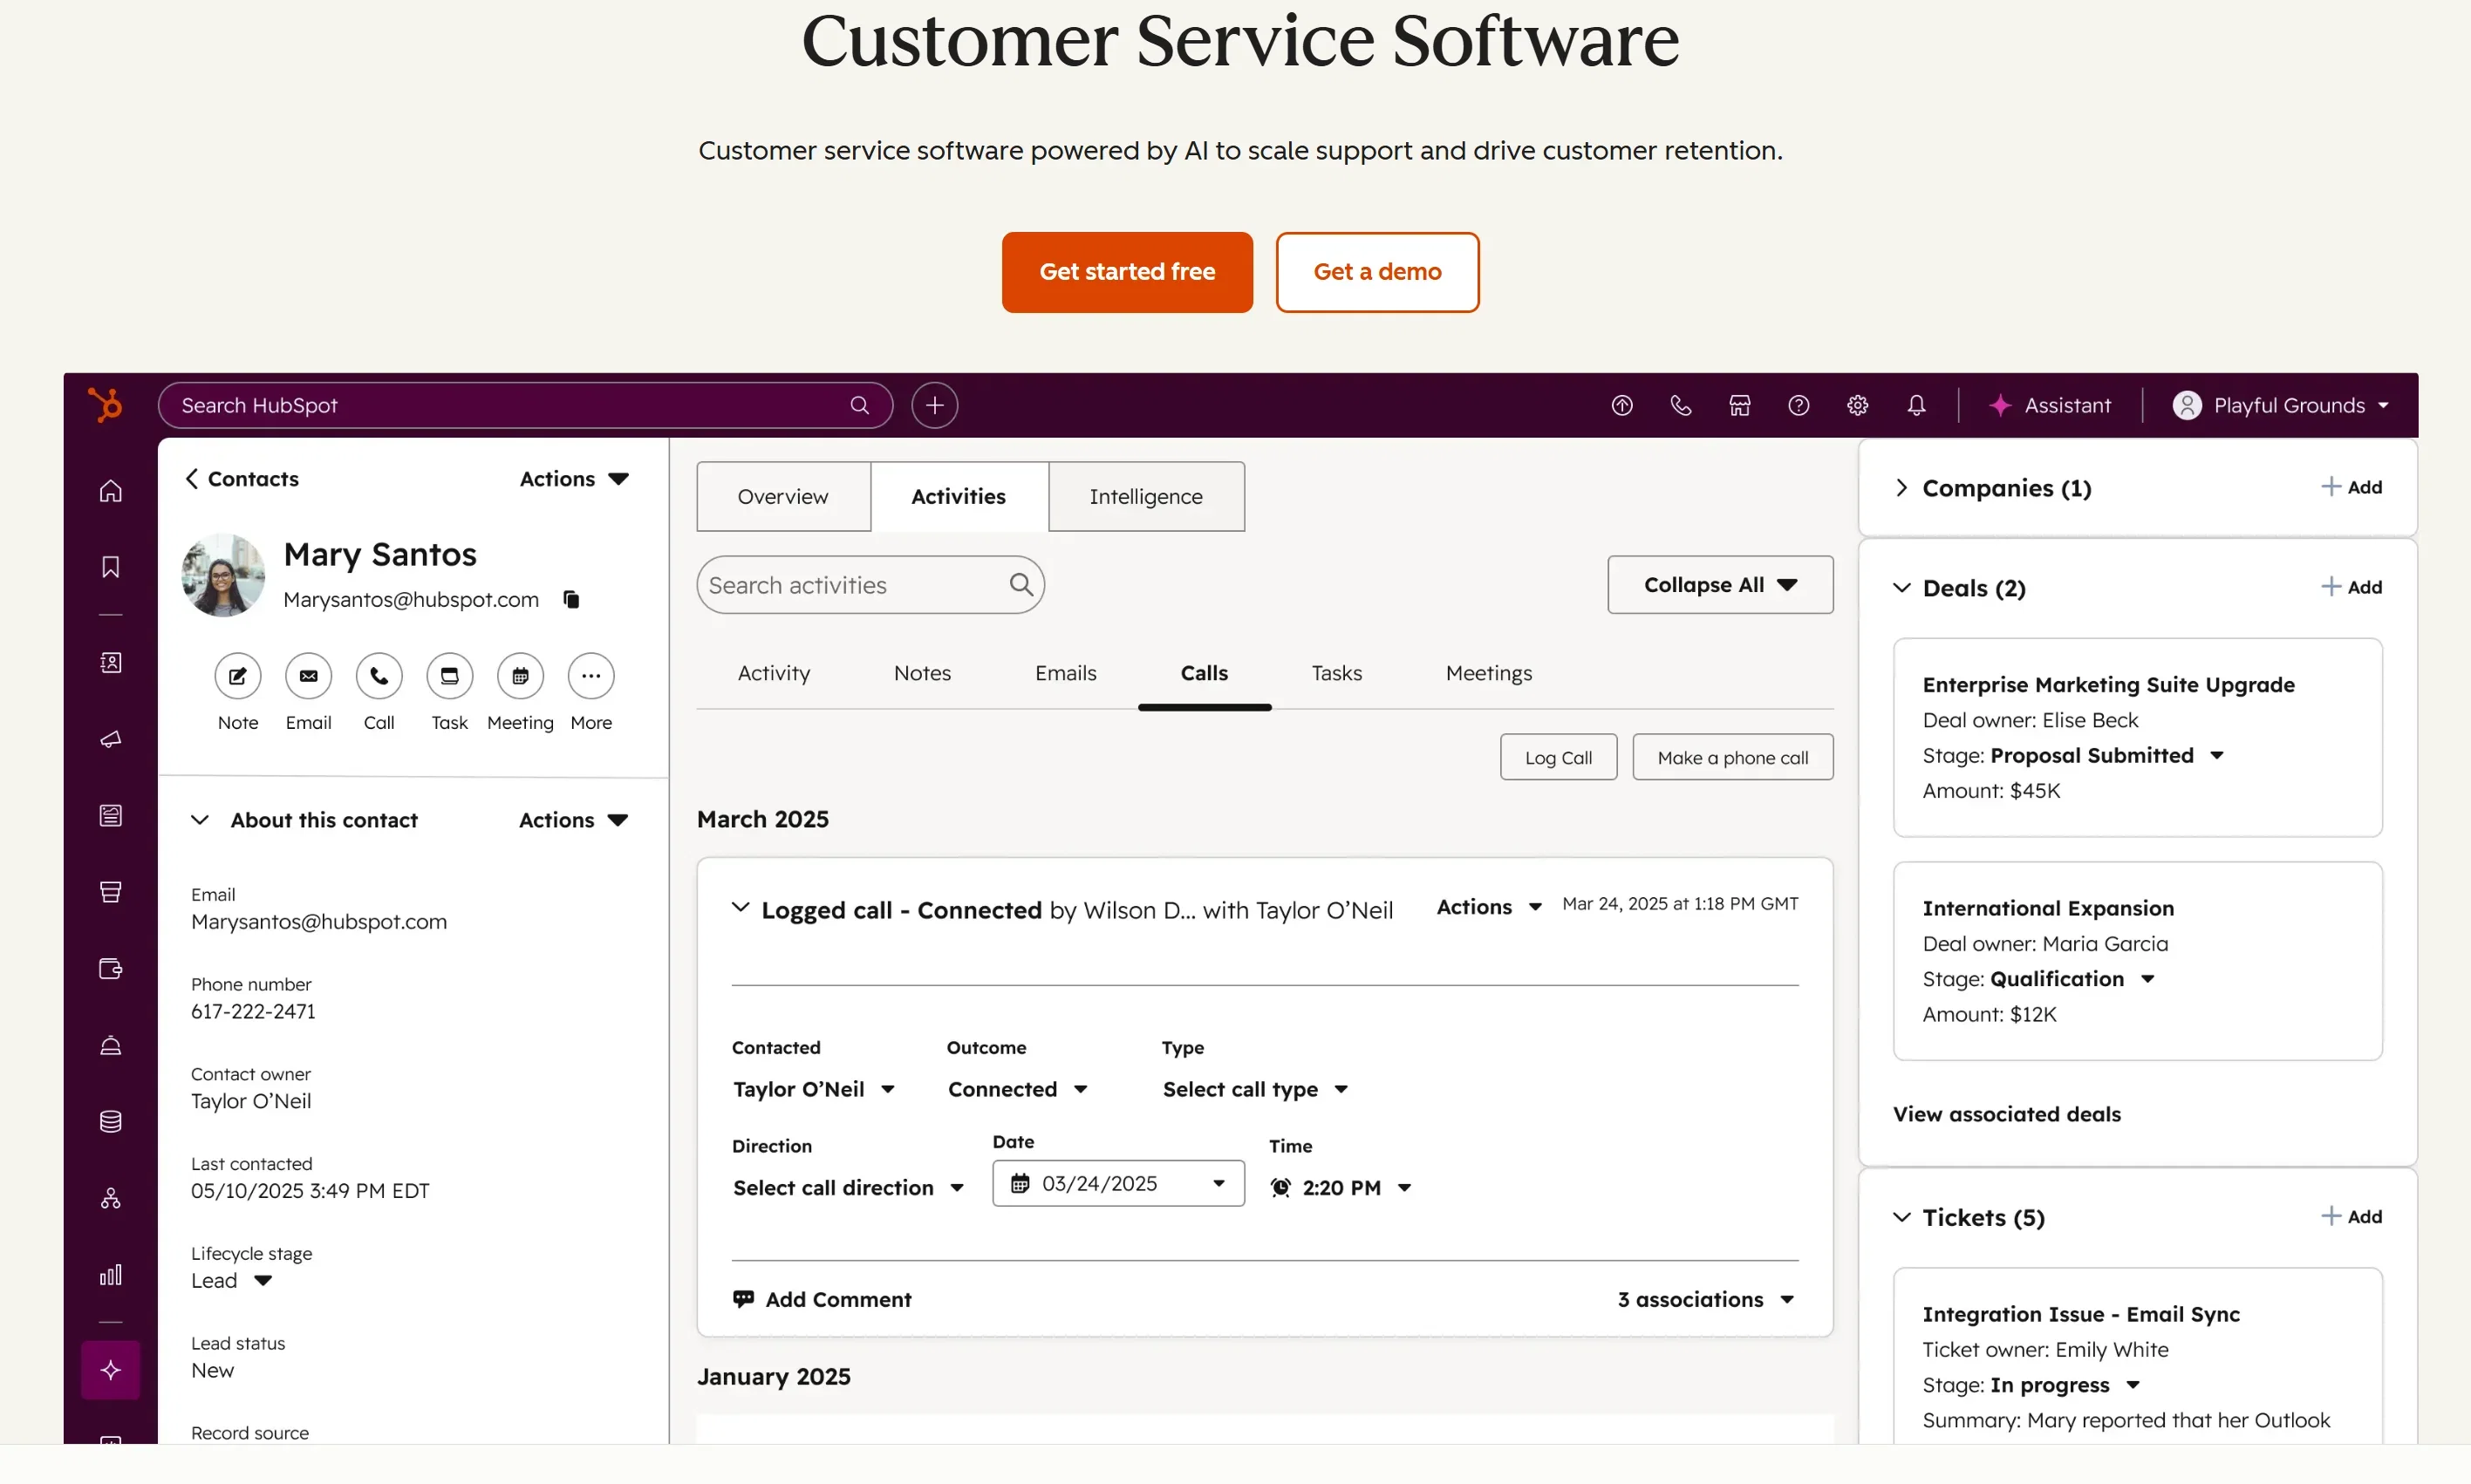Expand the 3 associations dropdown
This screenshot has width=2471, height=1484.
pos(1706,1299)
